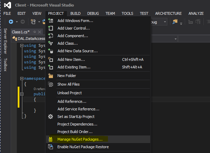This screenshot has height=153, width=210.
Task: Choose New Folder from Project menu
Action: [98, 76]
